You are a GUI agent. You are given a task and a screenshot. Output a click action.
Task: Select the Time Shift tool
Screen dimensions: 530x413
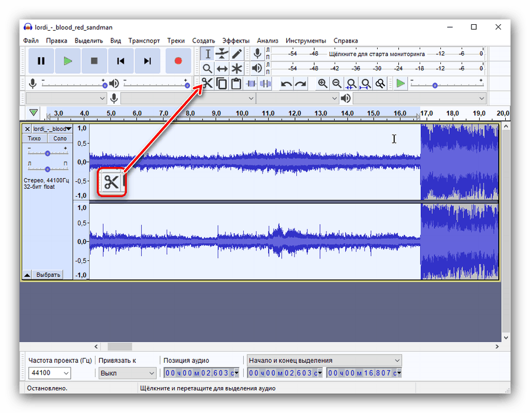222,68
